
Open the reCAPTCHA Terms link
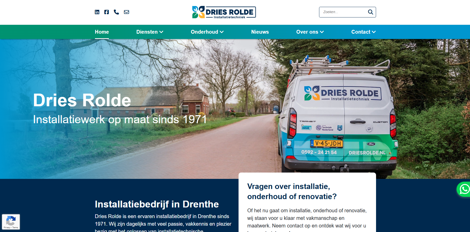pos(15,227)
